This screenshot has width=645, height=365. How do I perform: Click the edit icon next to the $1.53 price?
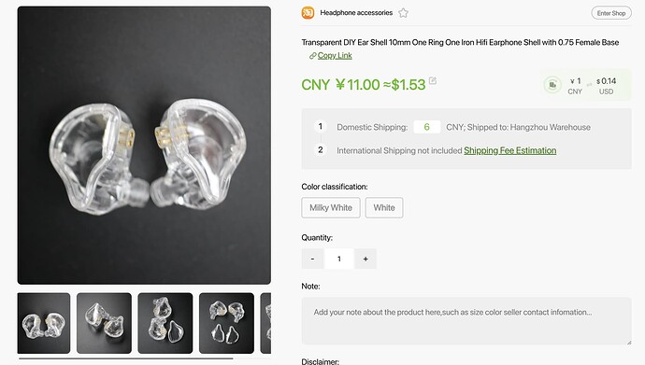[432, 80]
